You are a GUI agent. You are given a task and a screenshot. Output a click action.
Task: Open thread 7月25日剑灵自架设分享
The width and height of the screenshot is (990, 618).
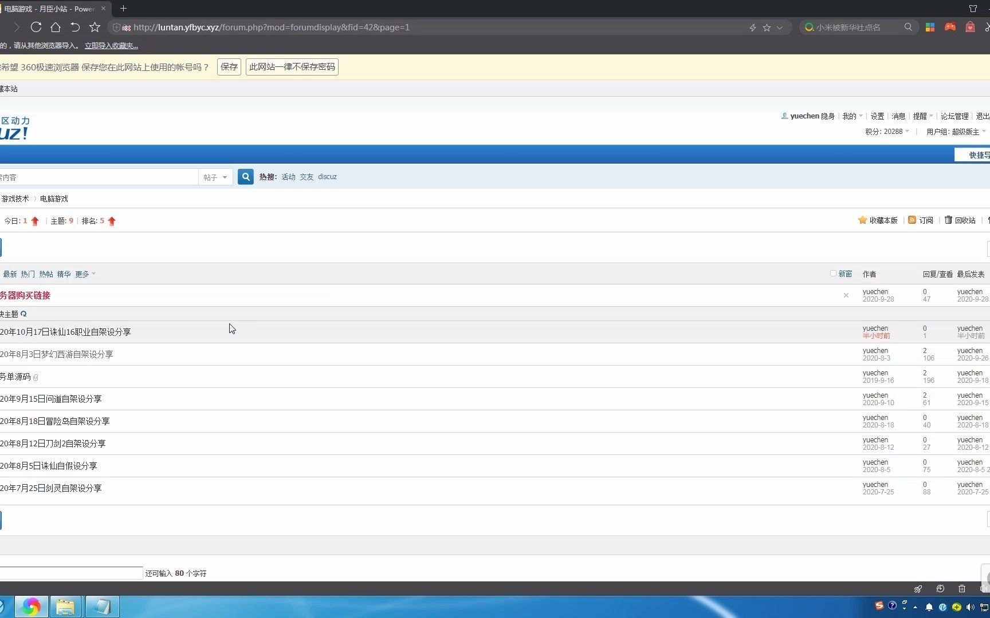point(50,488)
